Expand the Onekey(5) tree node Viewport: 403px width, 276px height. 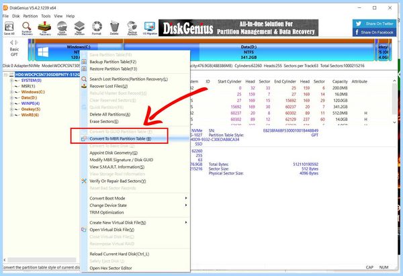[x=11, y=109]
